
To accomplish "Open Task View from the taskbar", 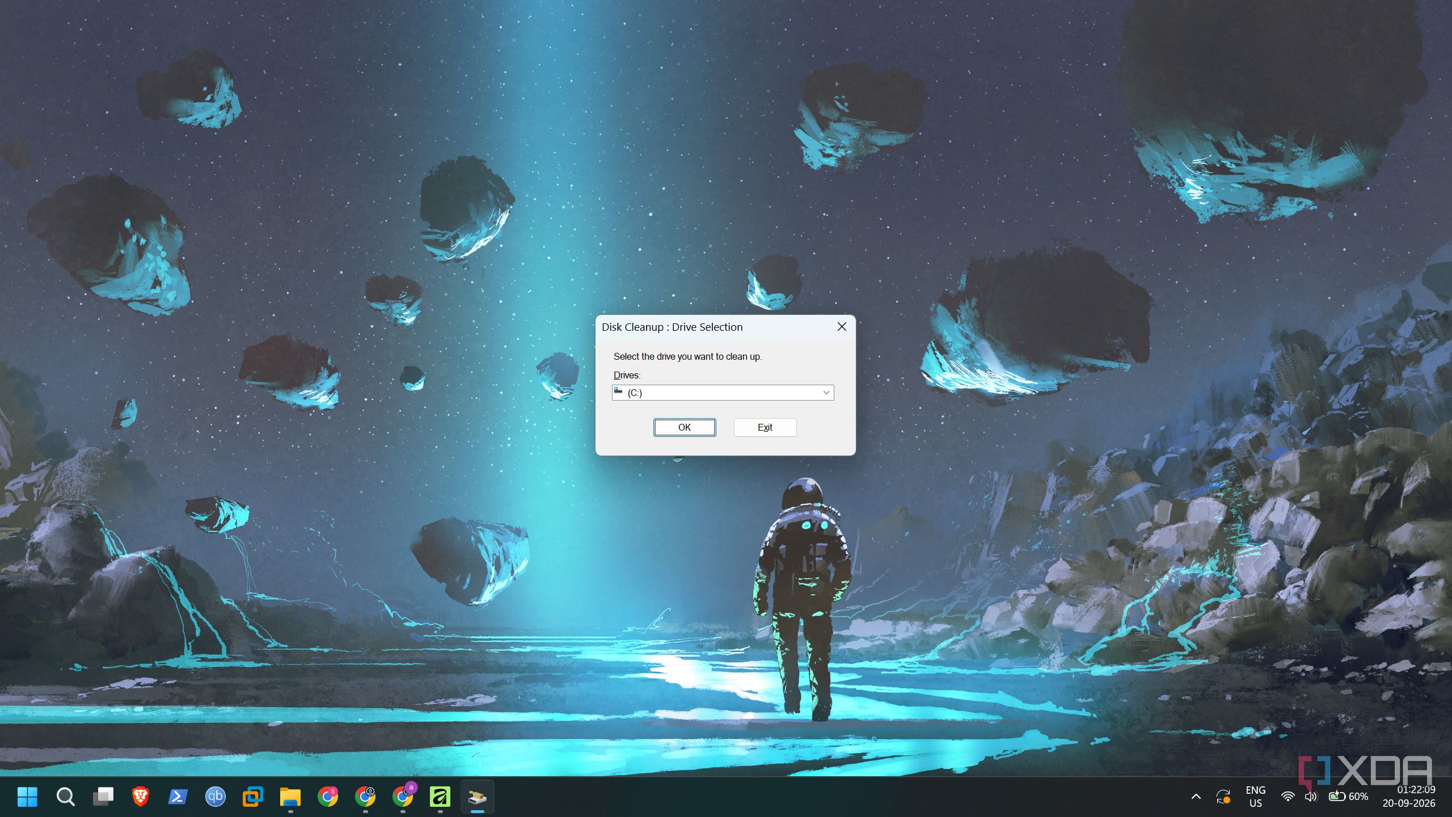I will pyautogui.click(x=103, y=797).
